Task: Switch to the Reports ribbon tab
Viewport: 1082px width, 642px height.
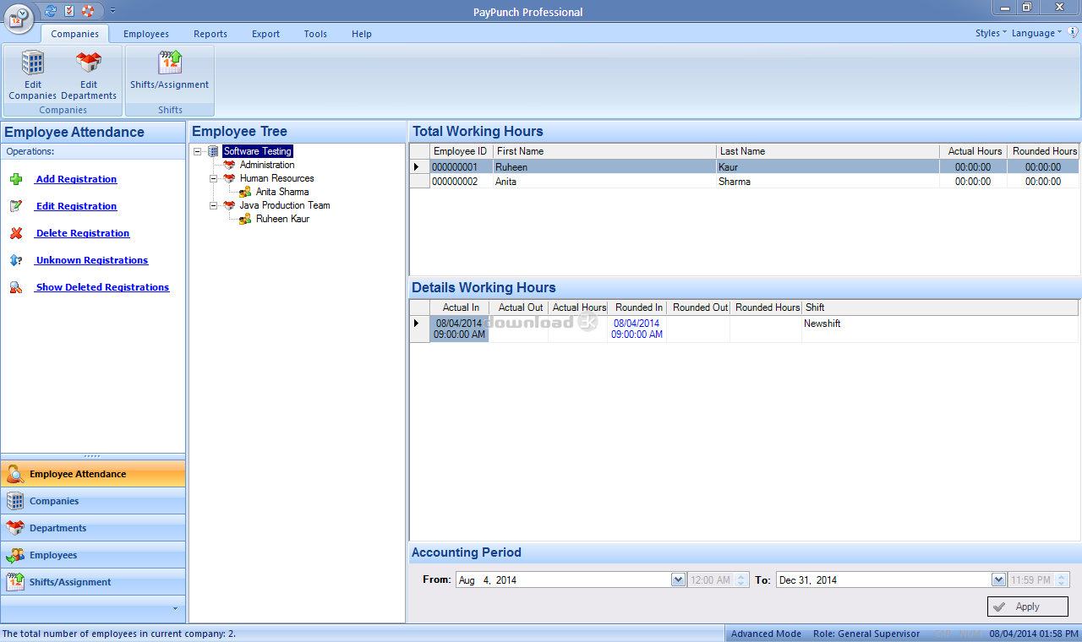Action: click(210, 34)
